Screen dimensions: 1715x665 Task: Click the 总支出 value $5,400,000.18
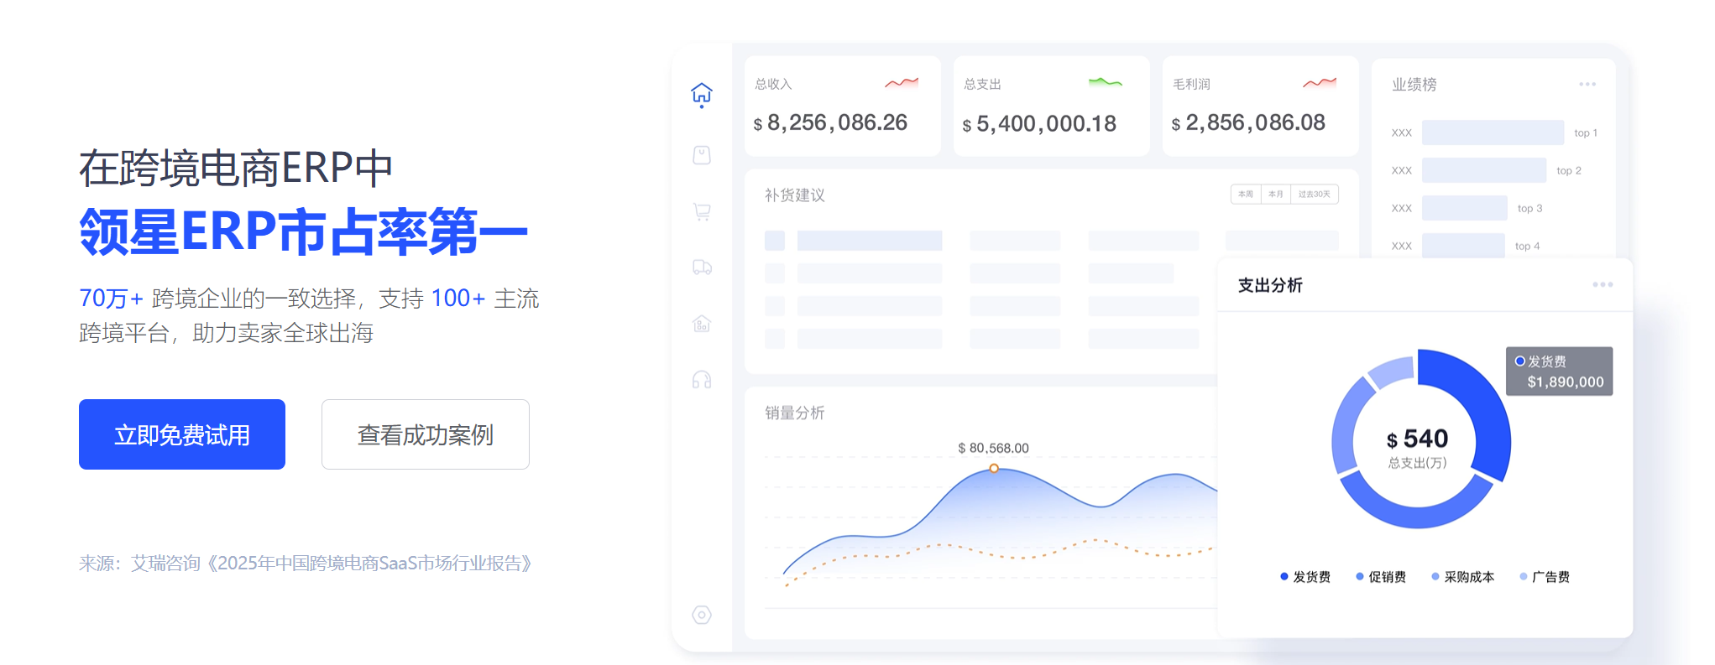click(1039, 124)
